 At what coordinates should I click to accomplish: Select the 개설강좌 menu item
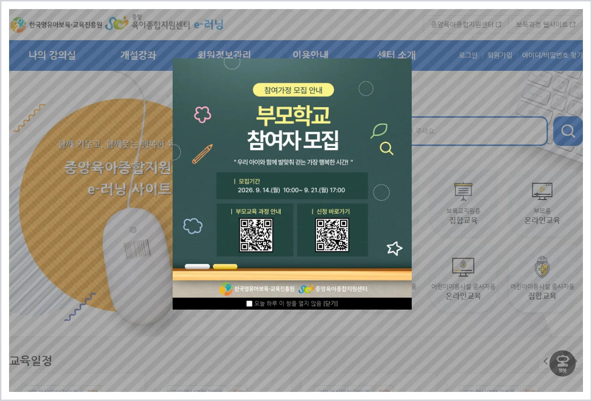(138, 55)
